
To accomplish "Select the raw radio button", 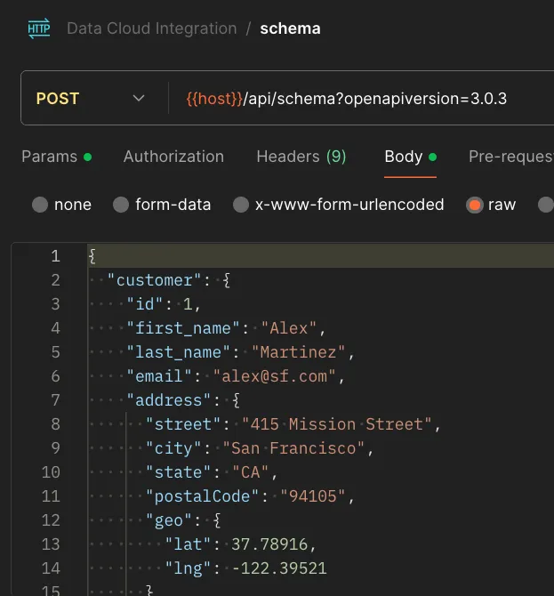I will [475, 205].
